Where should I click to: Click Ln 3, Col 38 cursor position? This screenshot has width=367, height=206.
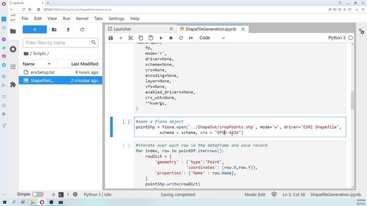[x=294, y=195]
